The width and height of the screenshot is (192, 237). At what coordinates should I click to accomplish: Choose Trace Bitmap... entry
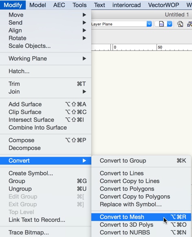(x=46, y=233)
